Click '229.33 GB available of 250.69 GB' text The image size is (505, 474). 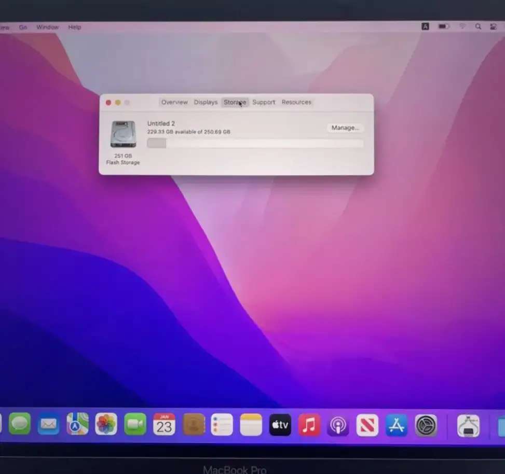click(189, 132)
